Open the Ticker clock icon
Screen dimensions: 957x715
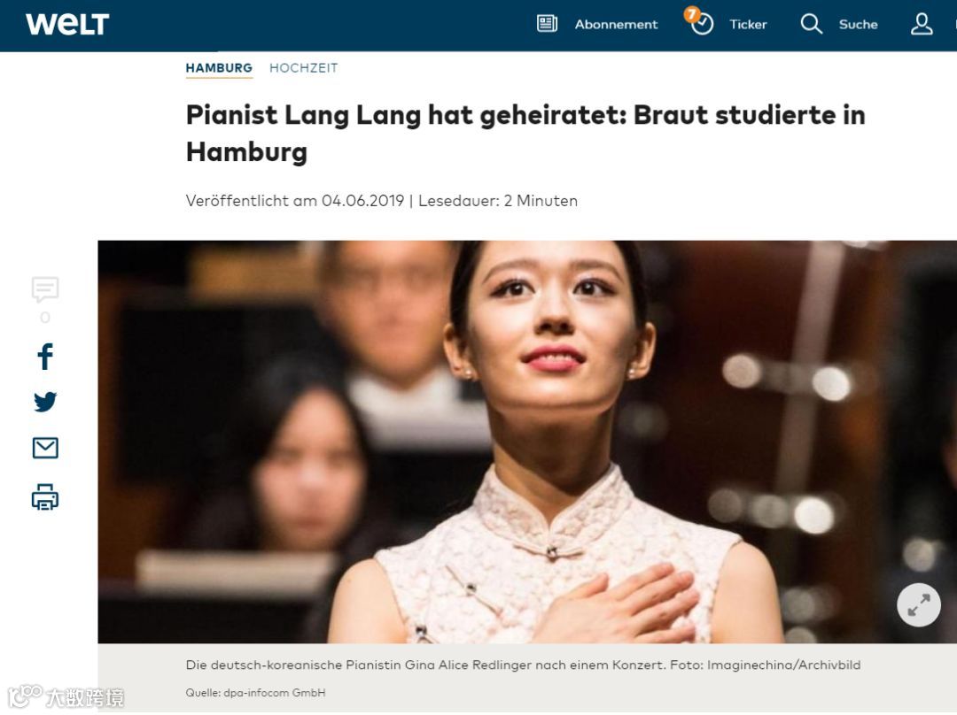point(703,24)
